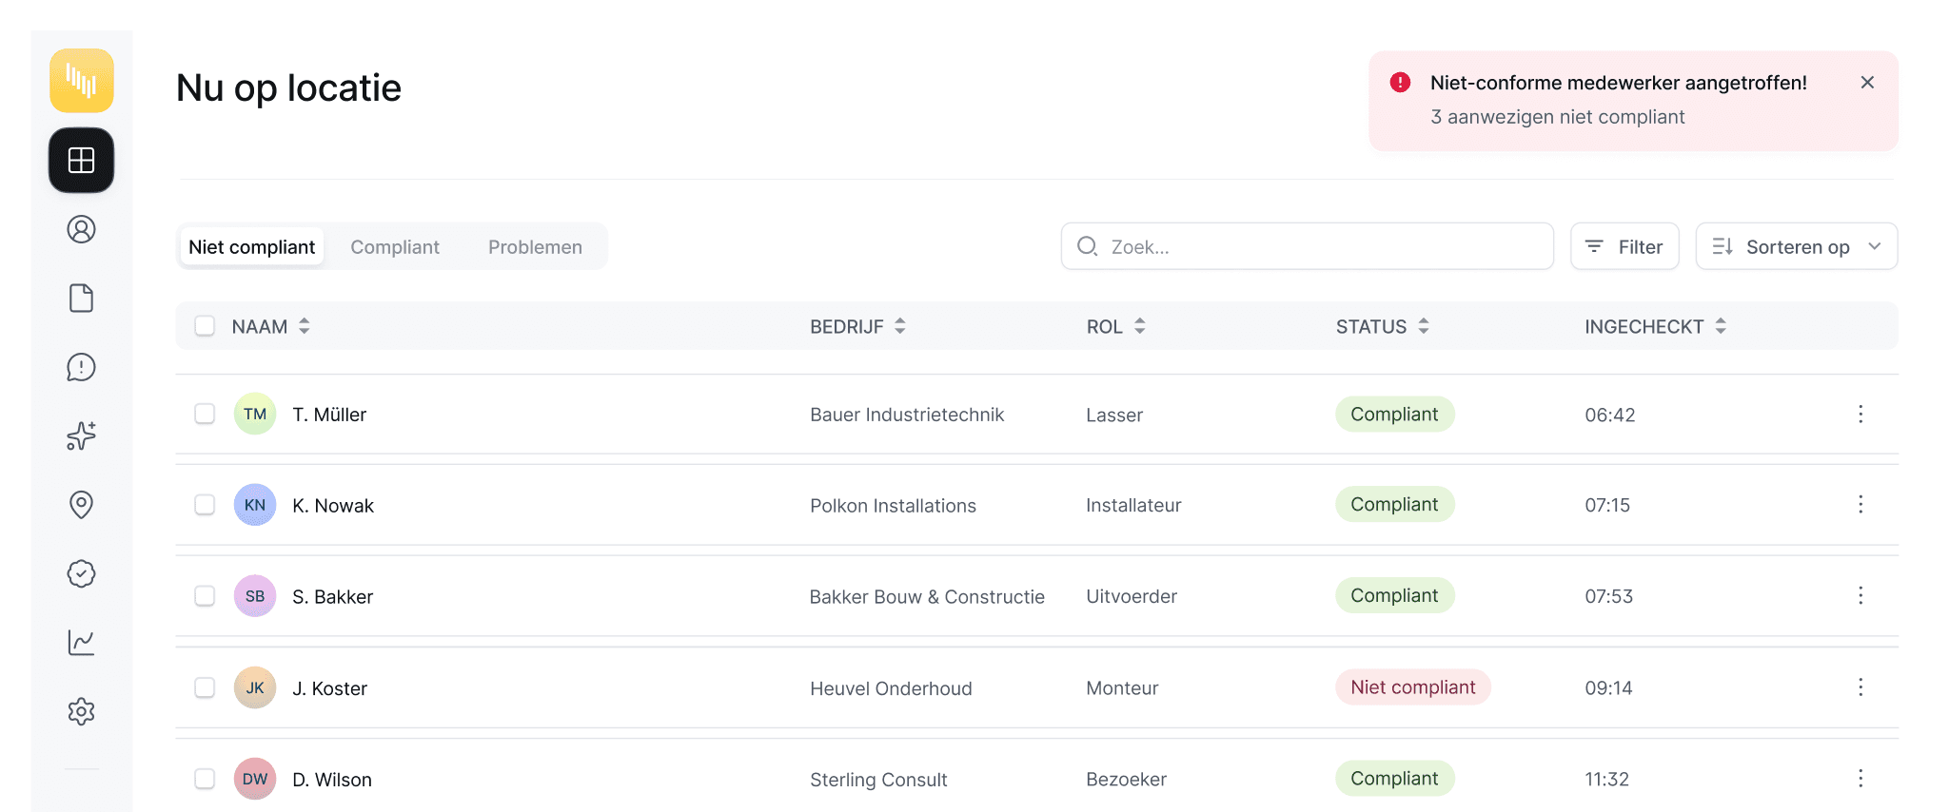Open the location pin icon in sidebar
1949x812 pixels.
[82, 505]
